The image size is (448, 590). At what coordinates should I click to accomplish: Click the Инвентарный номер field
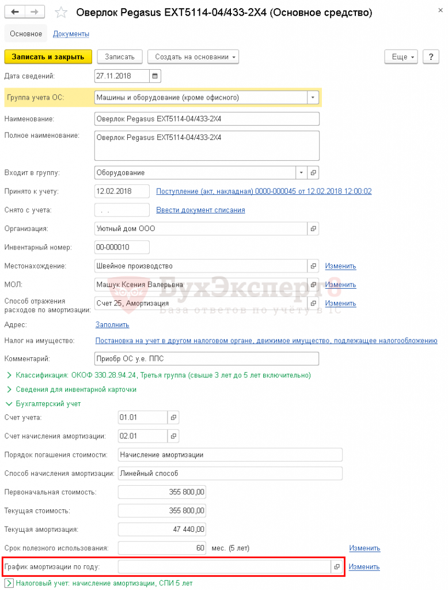(x=122, y=247)
